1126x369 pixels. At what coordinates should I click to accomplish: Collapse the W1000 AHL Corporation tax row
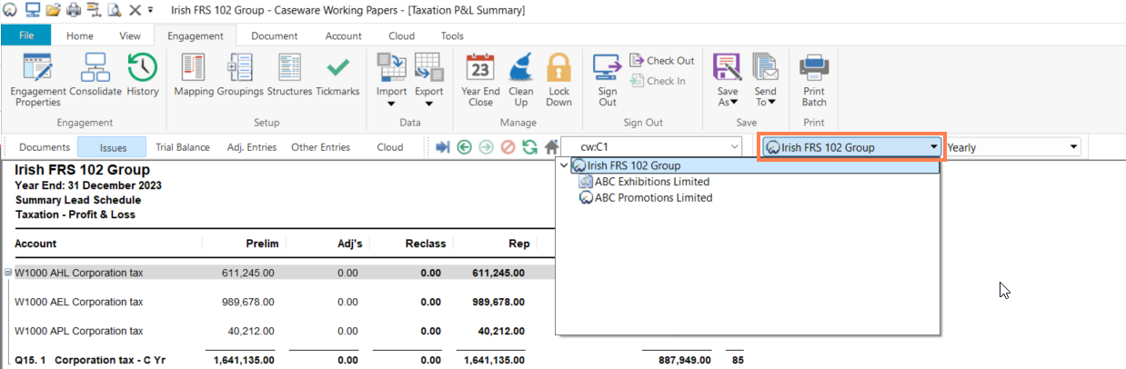click(8, 272)
